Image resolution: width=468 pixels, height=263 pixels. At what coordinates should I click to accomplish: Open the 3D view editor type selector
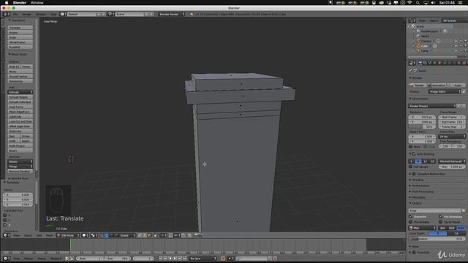(x=7, y=235)
